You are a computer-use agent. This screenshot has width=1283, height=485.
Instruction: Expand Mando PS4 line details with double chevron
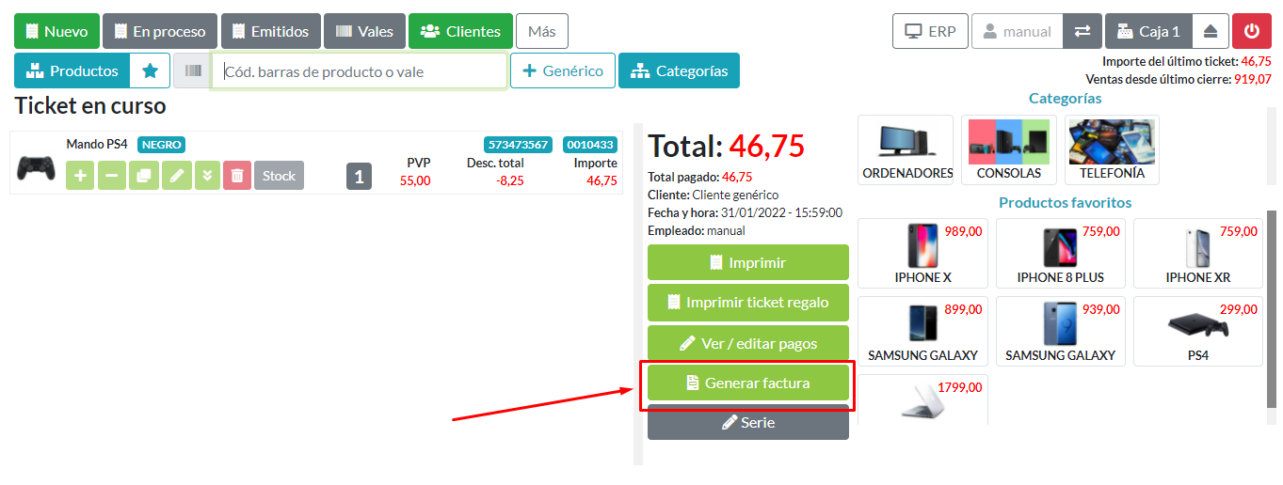(x=207, y=176)
